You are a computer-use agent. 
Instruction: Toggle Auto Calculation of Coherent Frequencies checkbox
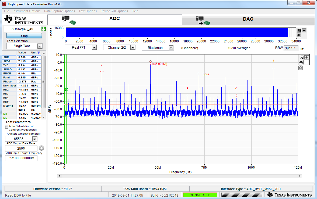[x=7, y=127]
